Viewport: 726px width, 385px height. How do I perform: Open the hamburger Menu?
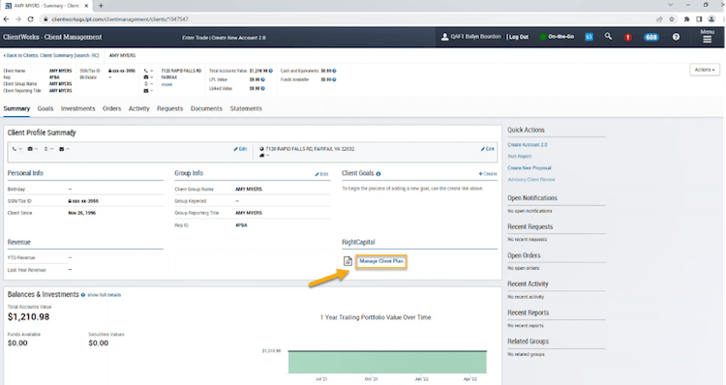707,37
